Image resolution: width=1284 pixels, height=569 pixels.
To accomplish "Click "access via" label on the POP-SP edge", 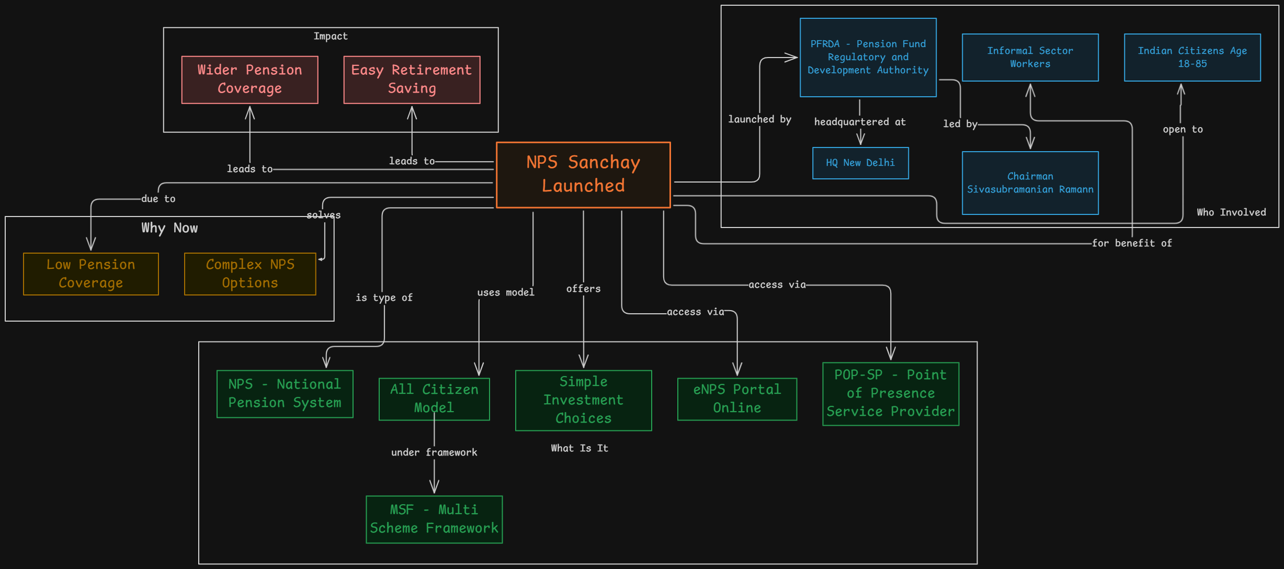I will [777, 284].
